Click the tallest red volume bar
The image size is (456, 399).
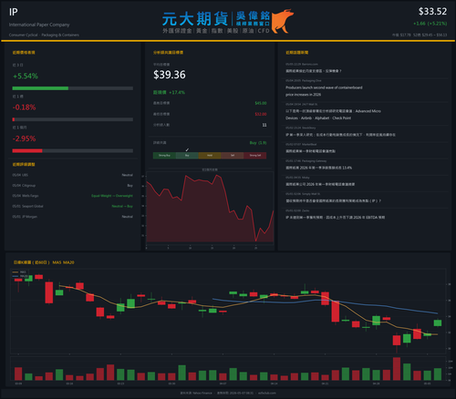coord(397,369)
